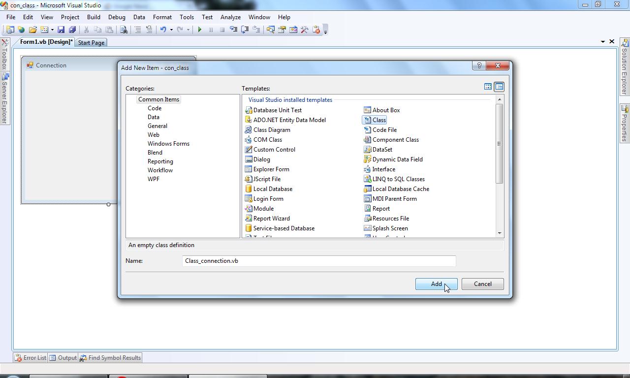
Task: Open the File menu
Action: coord(10,17)
